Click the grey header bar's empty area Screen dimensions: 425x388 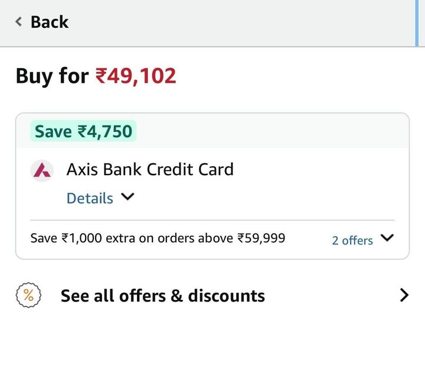click(x=236, y=22)
